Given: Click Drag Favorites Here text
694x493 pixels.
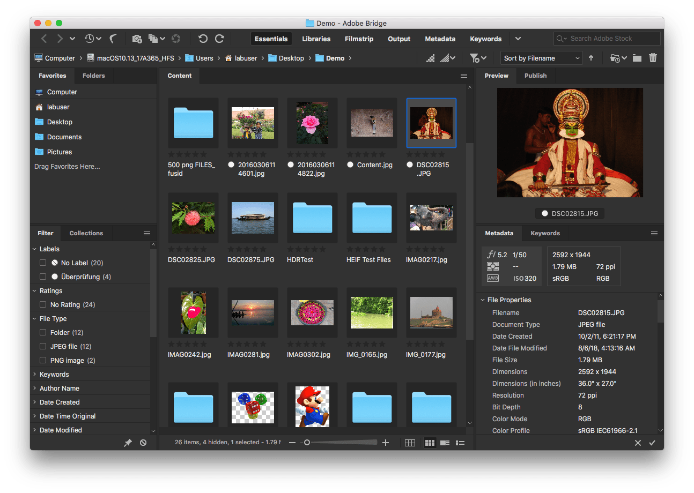Looking at the screenshot, I should tap(67, 166).
